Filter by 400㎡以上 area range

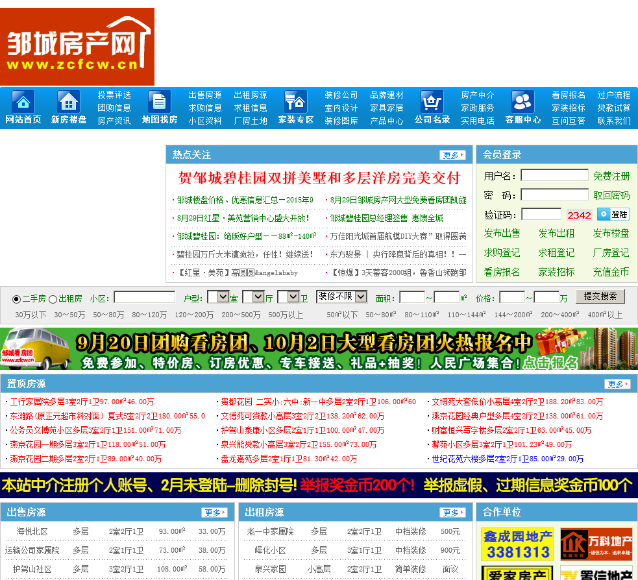605,315
